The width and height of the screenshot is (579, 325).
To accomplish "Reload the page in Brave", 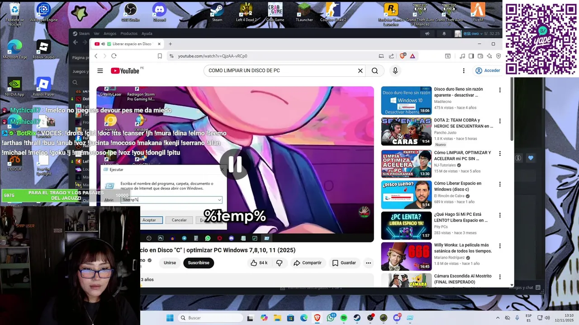I will pyautogui.click(x=114, y=56).
